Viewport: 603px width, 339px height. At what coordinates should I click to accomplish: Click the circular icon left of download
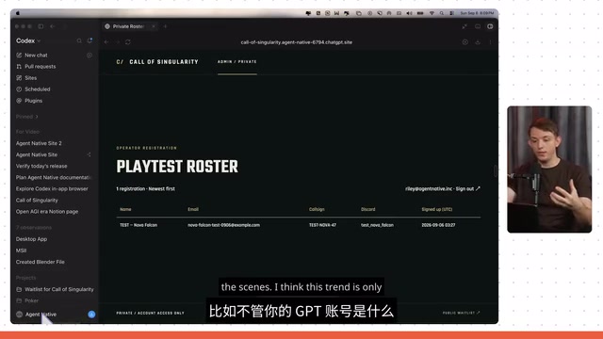tap(465, 42)
